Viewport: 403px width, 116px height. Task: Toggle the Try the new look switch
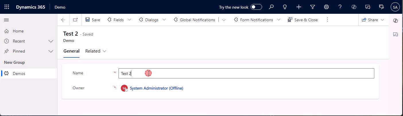point(256,7)
